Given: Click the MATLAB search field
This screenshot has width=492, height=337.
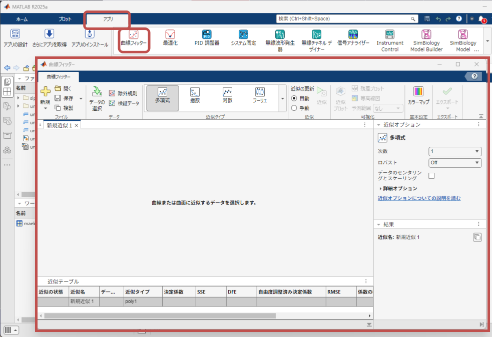Looking at the screenshot, I should click(x=344, y=19).
